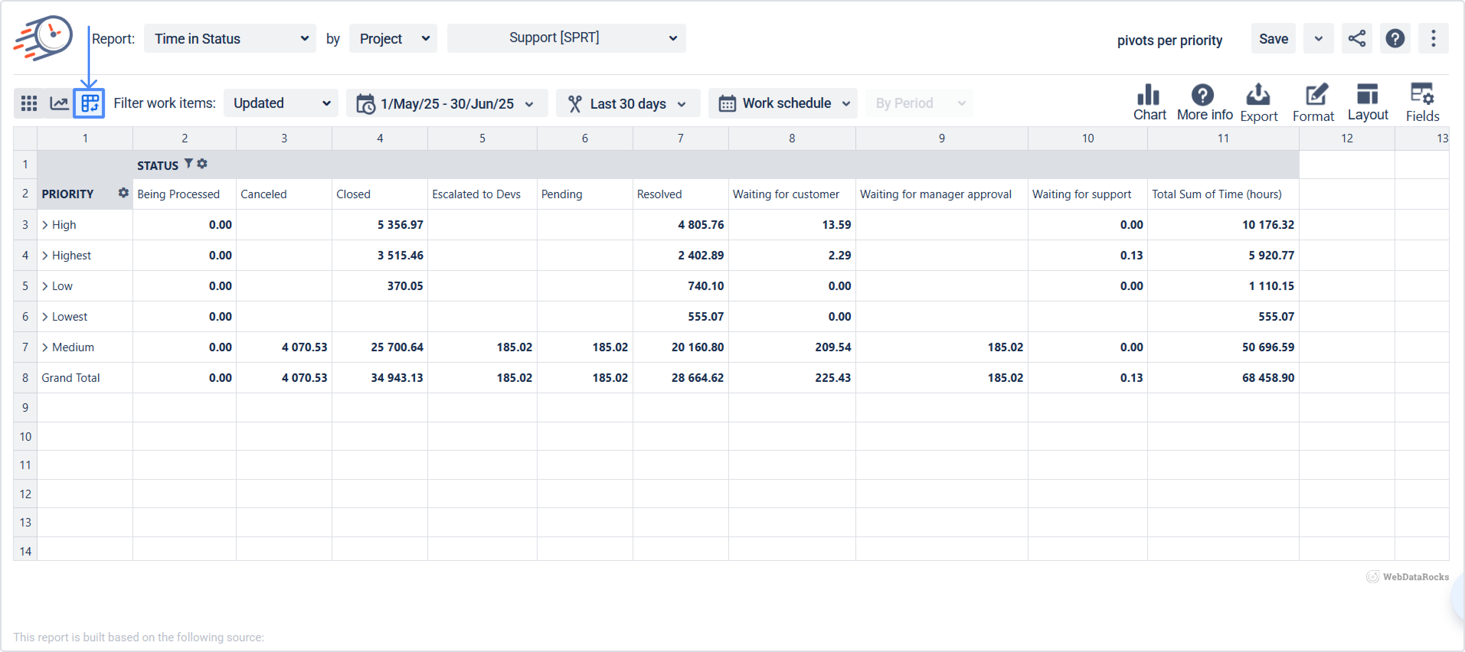Open the Work schedule dropdown
This screenshot has height=652, width=1465.
click(783, 103)
